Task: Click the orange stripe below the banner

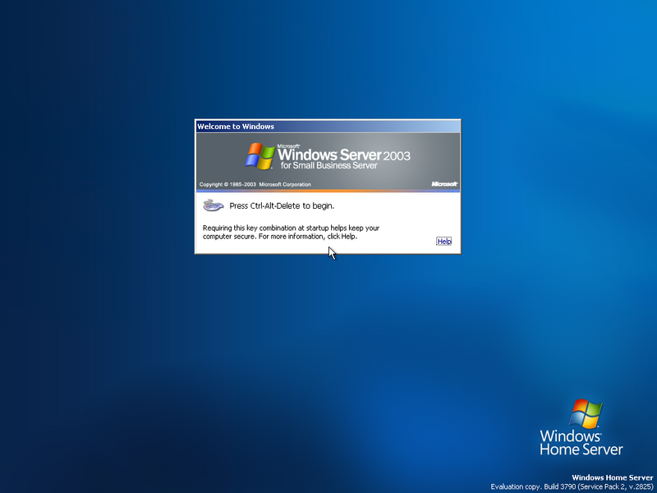Action: coord(328,191)
